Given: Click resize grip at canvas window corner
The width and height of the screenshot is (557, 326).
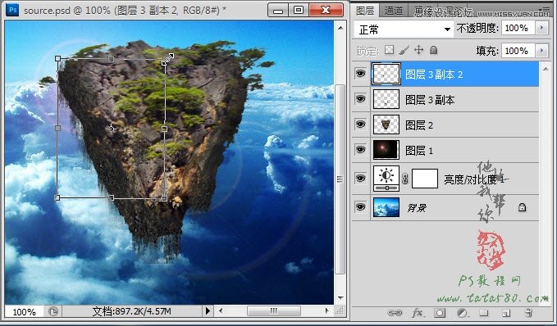Looking at the screenshot, I should point(340,311).
